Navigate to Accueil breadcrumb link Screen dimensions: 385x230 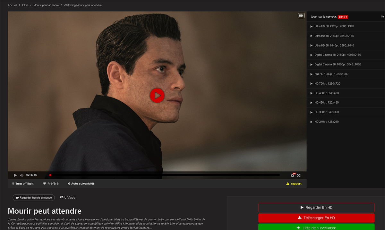pyautogui.click(x=12, y=5)
